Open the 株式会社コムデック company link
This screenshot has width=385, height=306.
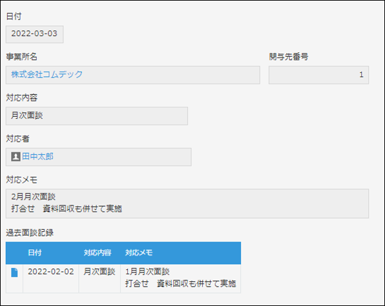tap(47, 74)
